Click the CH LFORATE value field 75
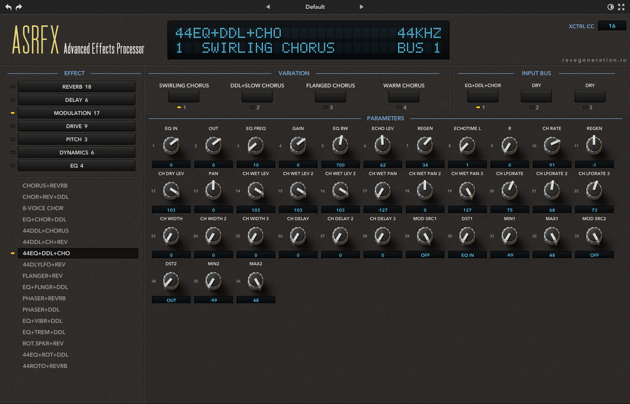 tap(509, 210)
